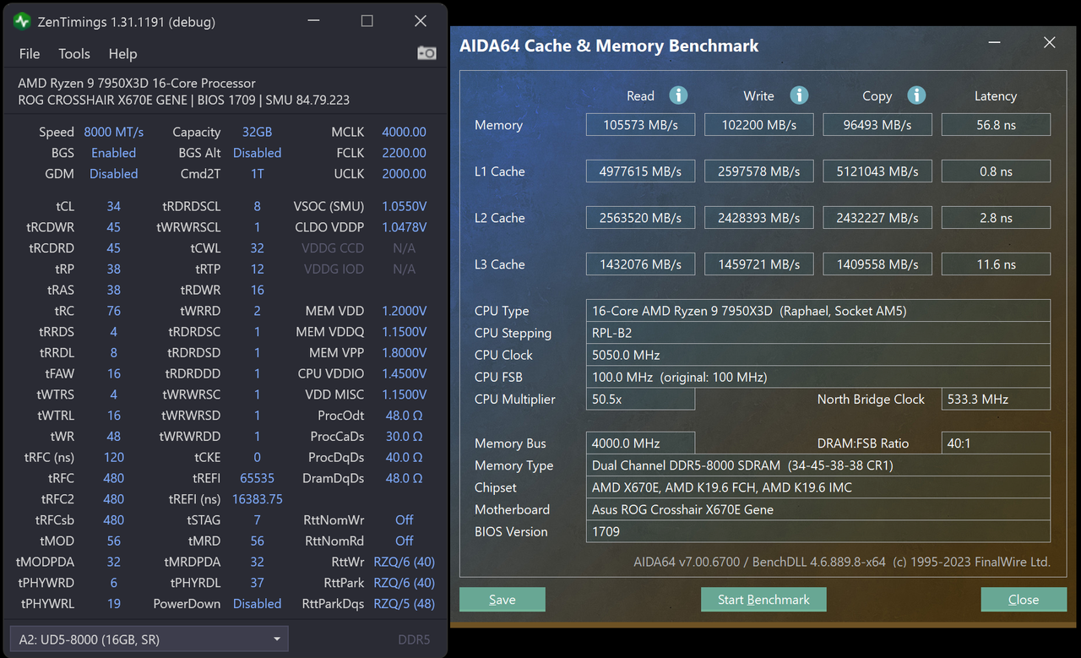Open the Help menu in ZenTimings
The image size is (1081, 658).
[x=122, y=53]
